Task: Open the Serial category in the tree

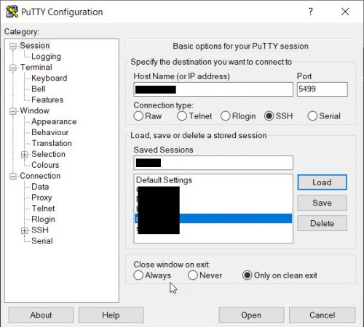Action: pos(42,241)
